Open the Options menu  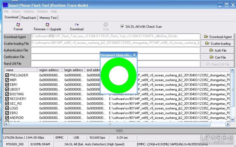click(28, 11)
